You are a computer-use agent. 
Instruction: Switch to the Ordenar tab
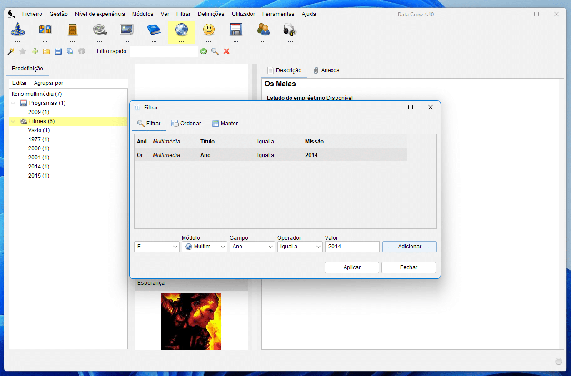[x=186, y=124]
